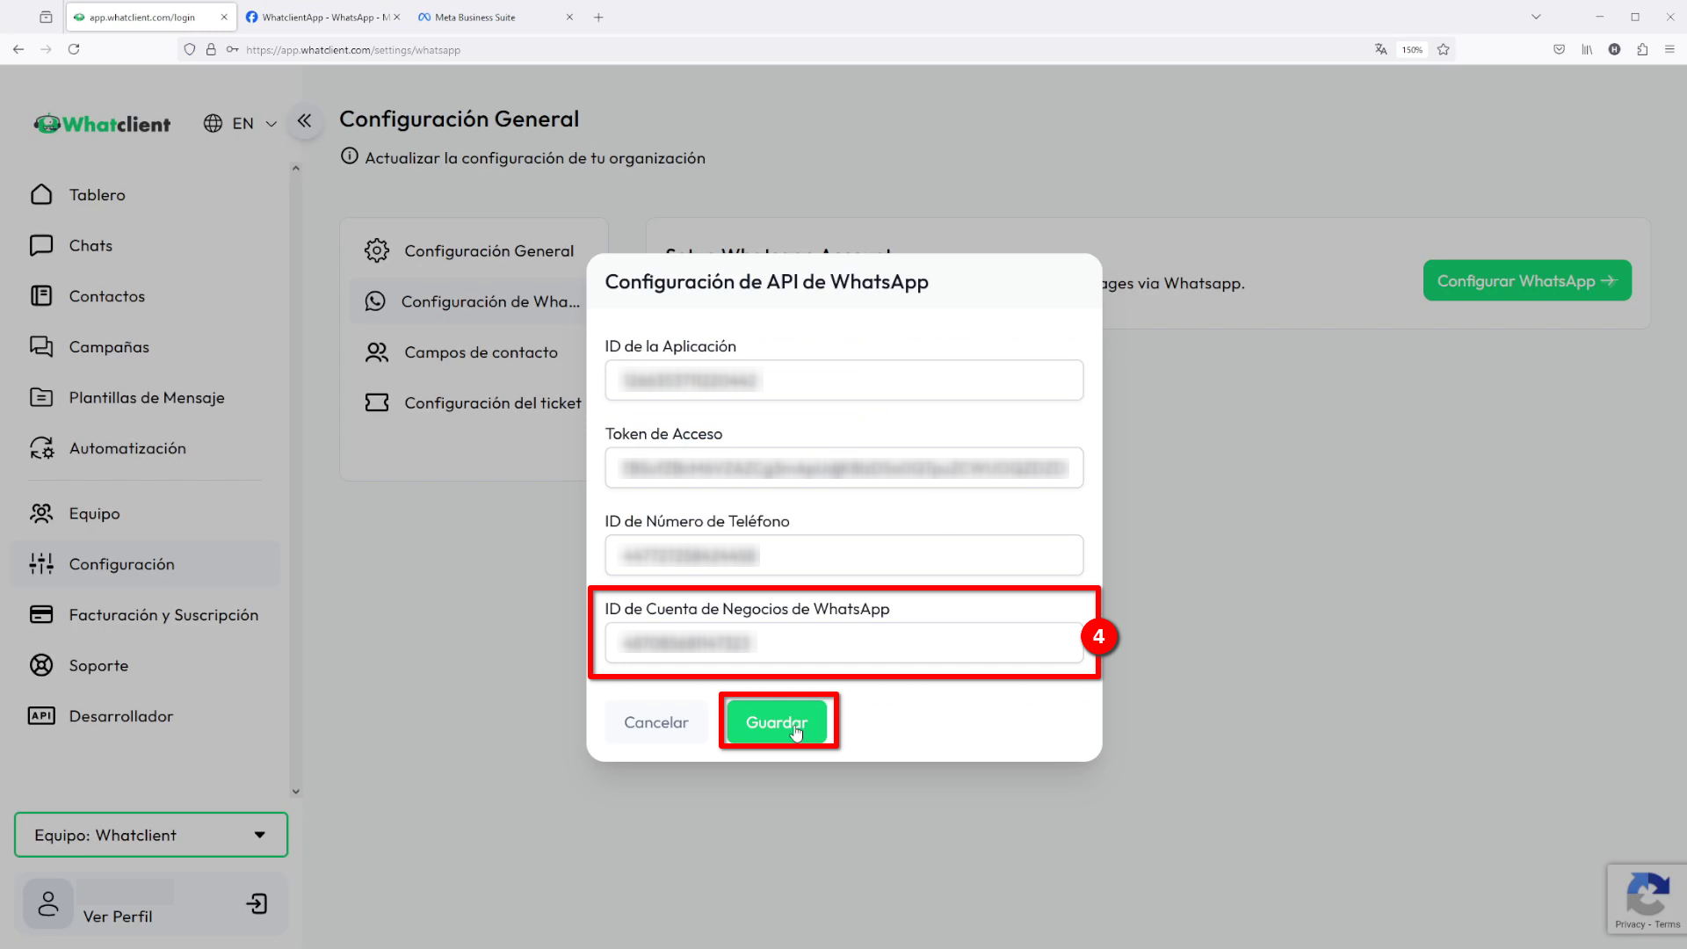Click Token de Acceso input field

click(x=843, y=467)
